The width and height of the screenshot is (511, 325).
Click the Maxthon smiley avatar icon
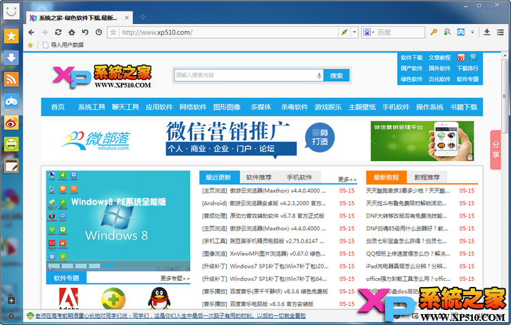point(12,11)
